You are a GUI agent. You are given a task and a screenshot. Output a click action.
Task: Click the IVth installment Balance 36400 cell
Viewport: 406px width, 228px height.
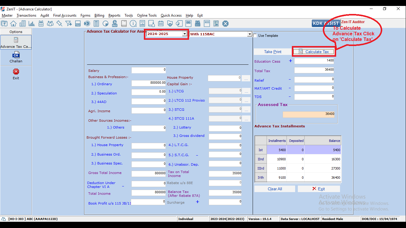[x=323, y=178]
